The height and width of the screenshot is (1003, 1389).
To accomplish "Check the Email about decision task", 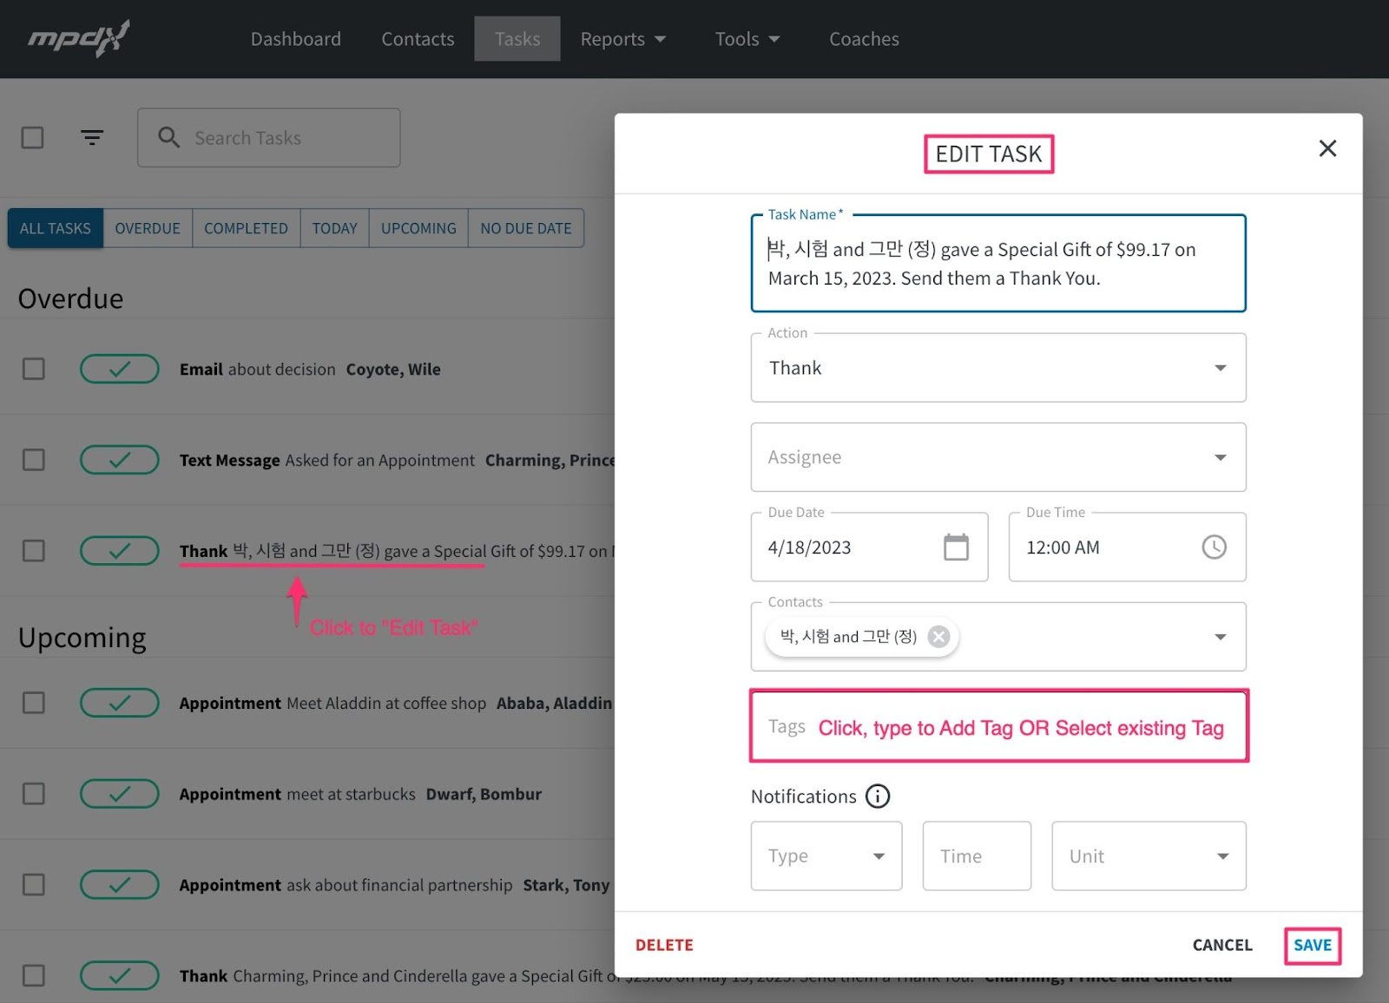I will click(x=33, y=369).
